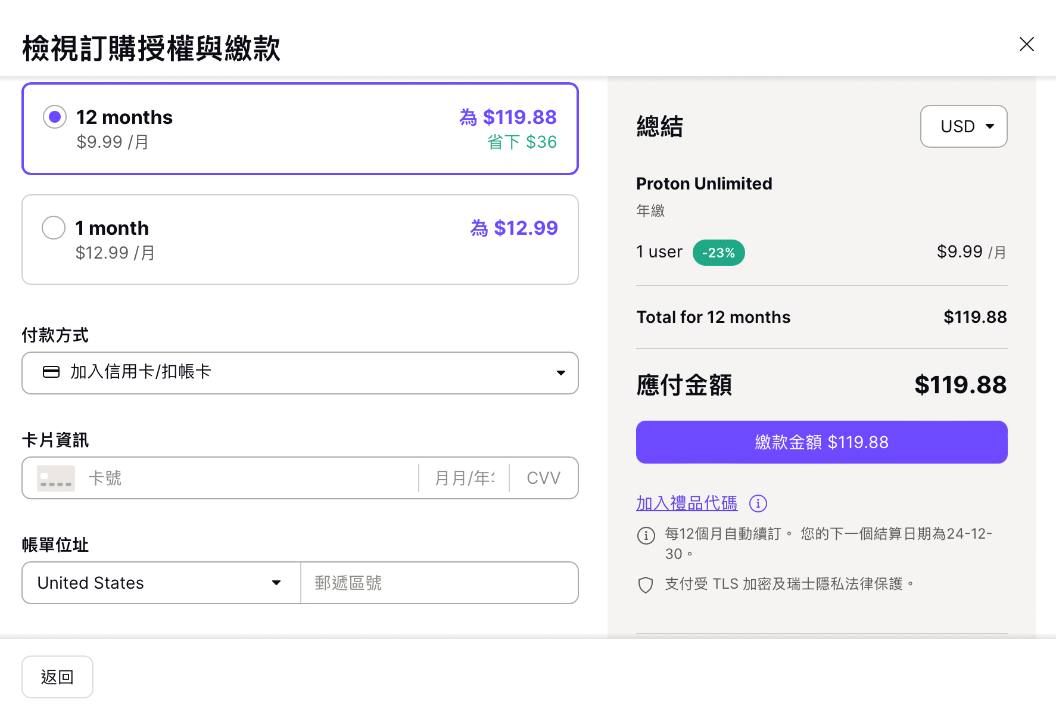Focus the card number 卡號 field

tap(250, 478)
